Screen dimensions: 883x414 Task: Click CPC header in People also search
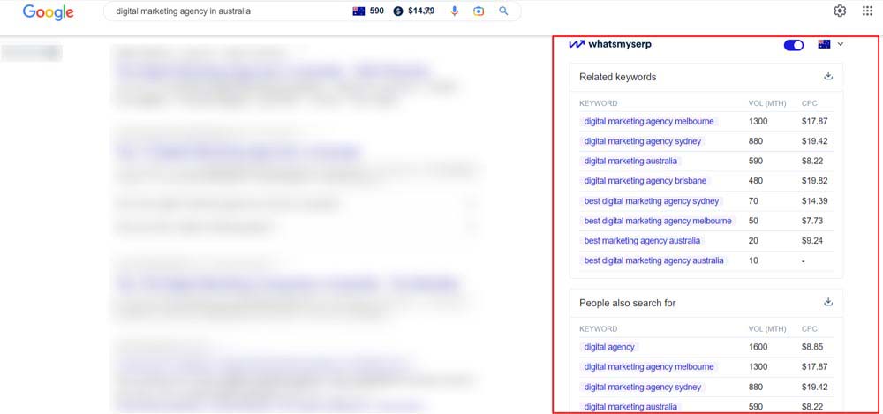(x=809, y=329)
